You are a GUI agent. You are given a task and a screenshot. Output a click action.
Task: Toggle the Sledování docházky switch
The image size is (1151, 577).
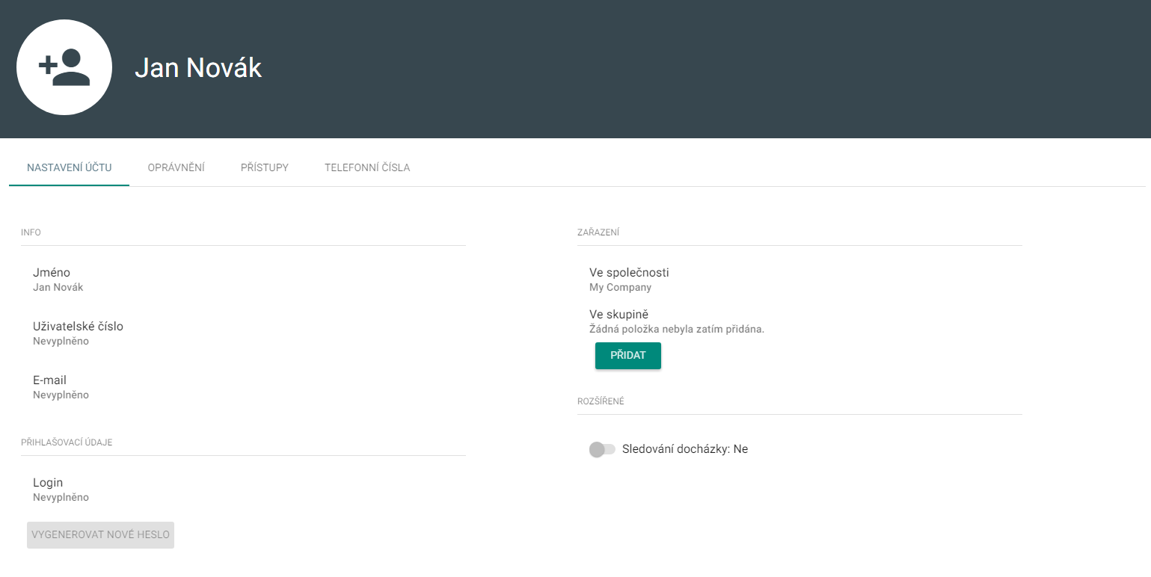pos(602,449)
